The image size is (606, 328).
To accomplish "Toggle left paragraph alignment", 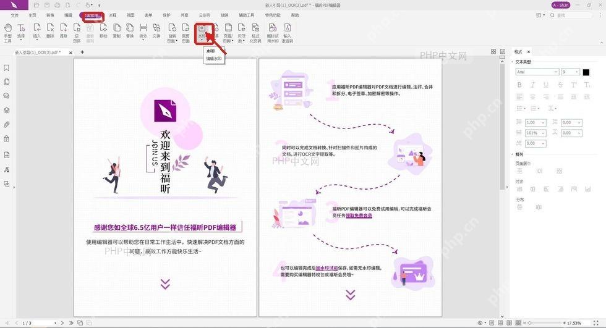I will pos(519,97).
